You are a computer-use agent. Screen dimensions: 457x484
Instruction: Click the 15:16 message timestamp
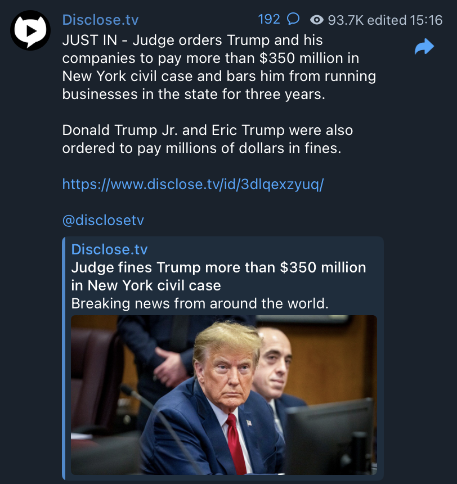[x=426, y=20]
